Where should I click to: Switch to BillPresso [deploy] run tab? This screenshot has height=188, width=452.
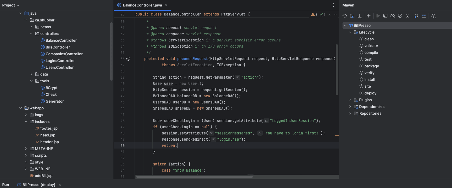(39, 185)
